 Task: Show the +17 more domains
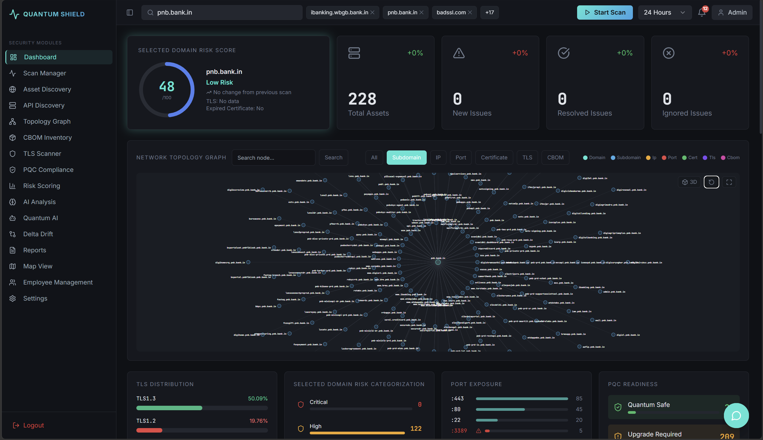(x=489, y=13)
